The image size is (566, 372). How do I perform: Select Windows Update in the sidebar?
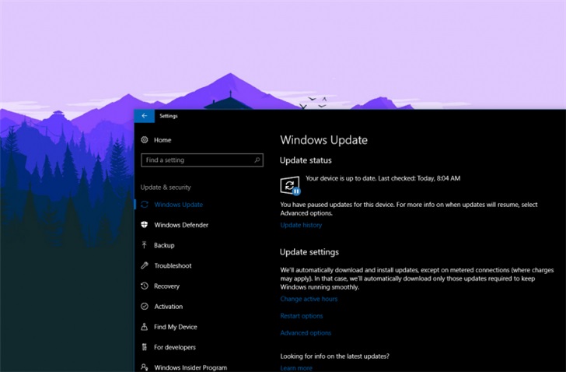[x=178, y=205]
